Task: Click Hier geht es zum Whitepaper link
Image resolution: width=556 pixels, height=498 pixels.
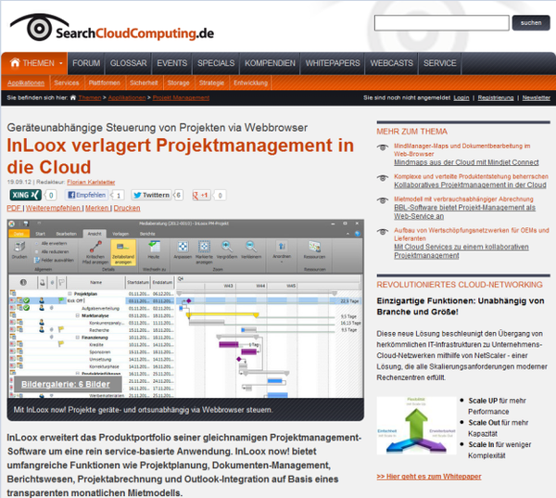Action: (x=429, y=477)
